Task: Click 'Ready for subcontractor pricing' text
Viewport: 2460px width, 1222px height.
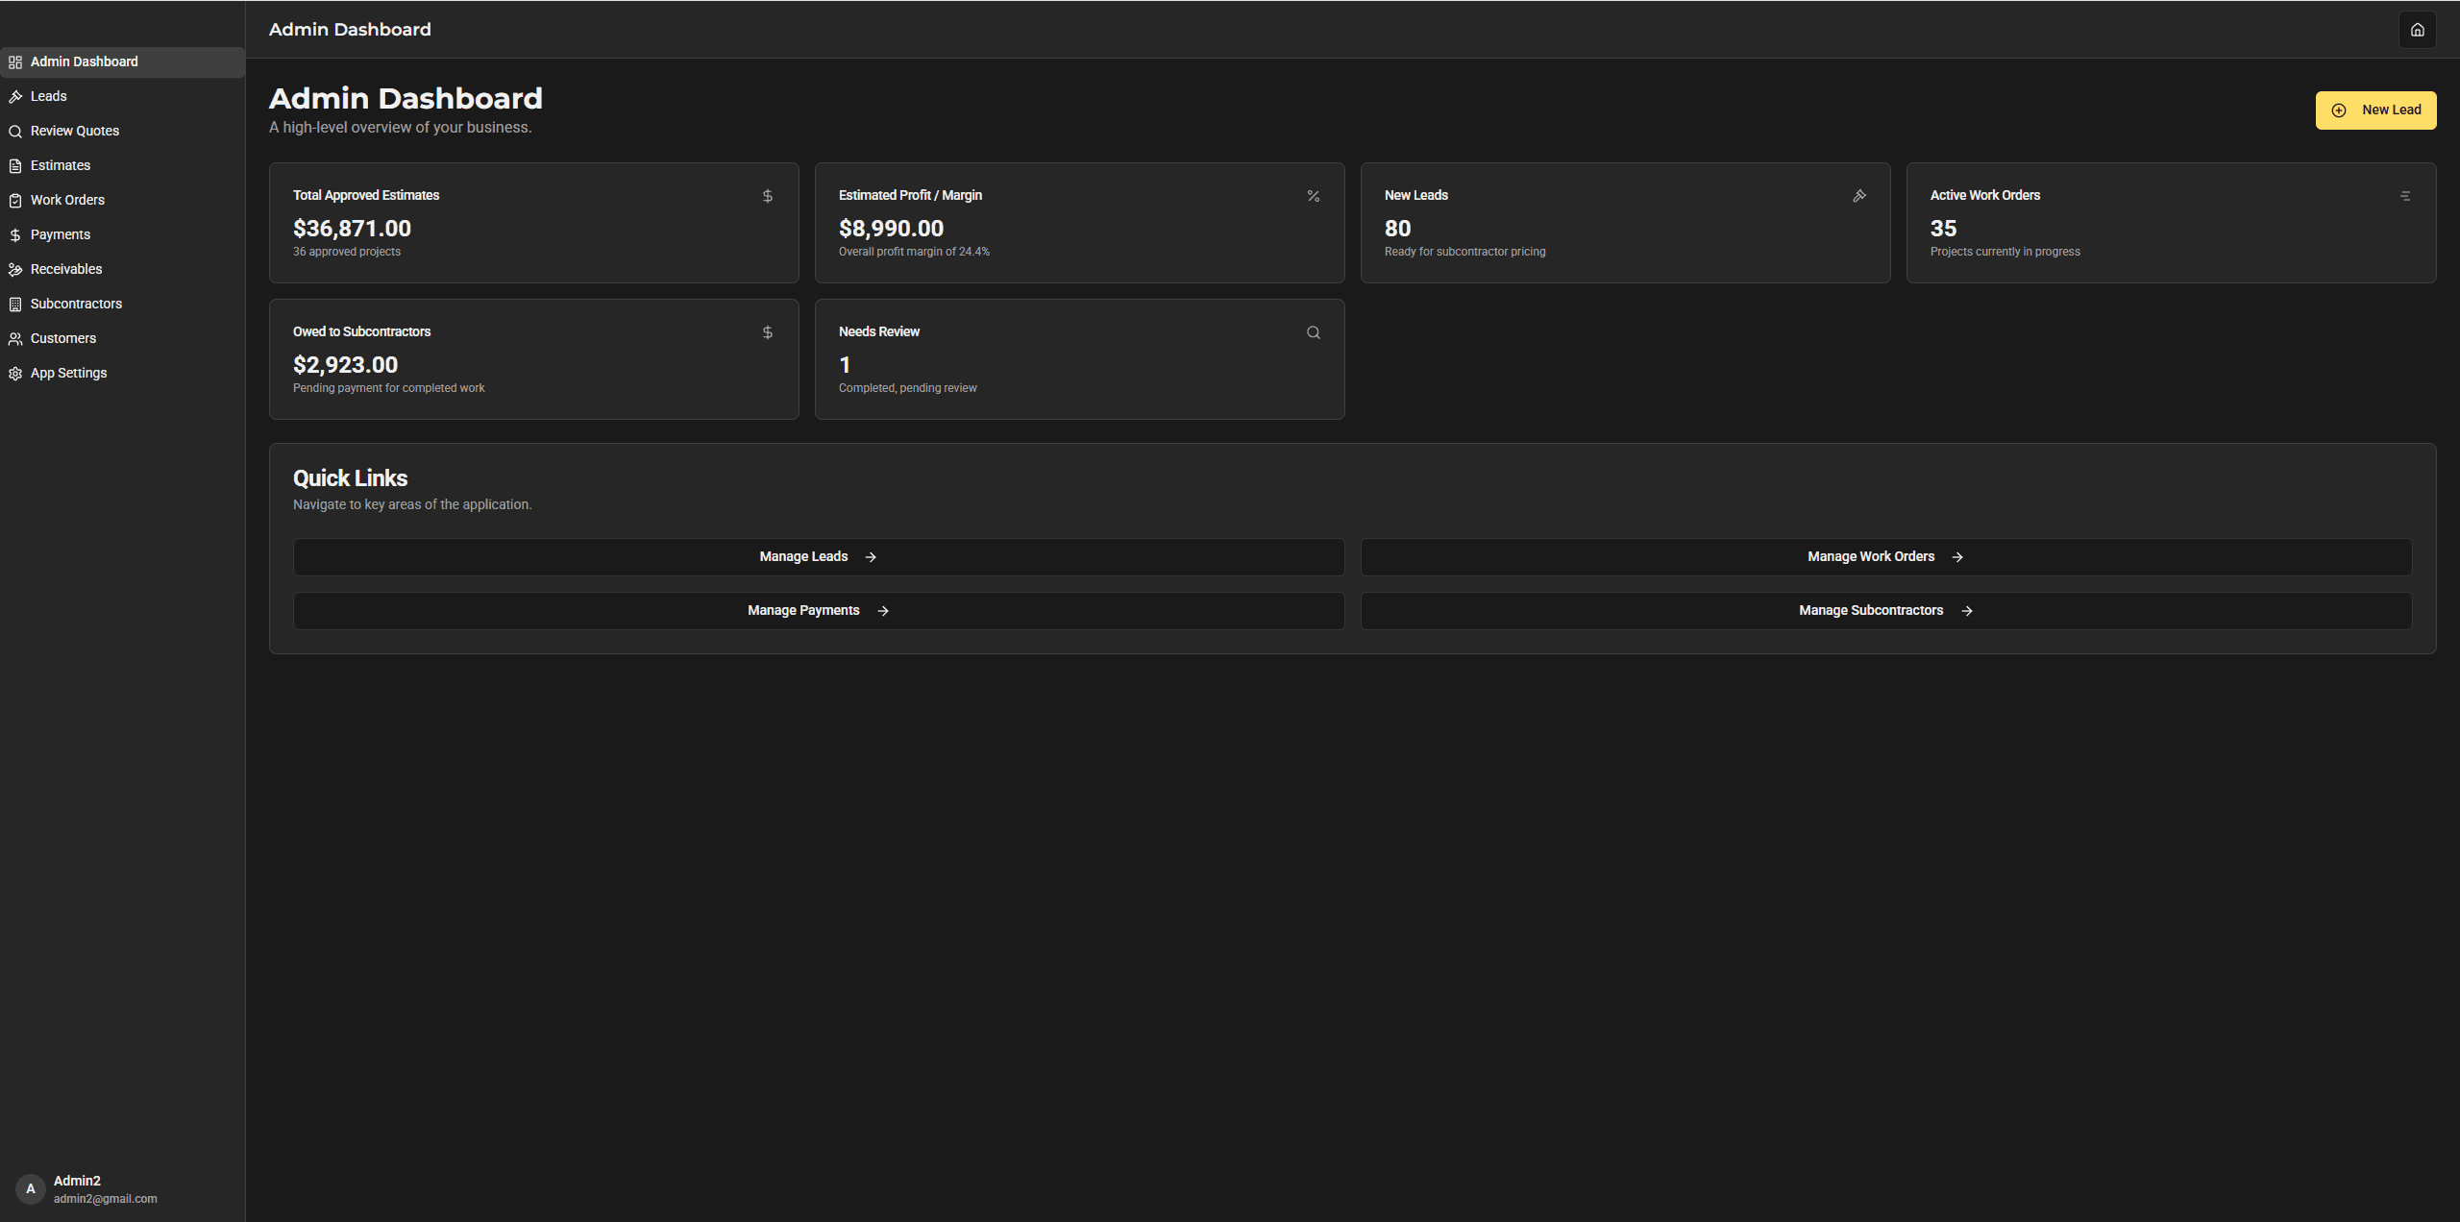Action: (1464, 252)
